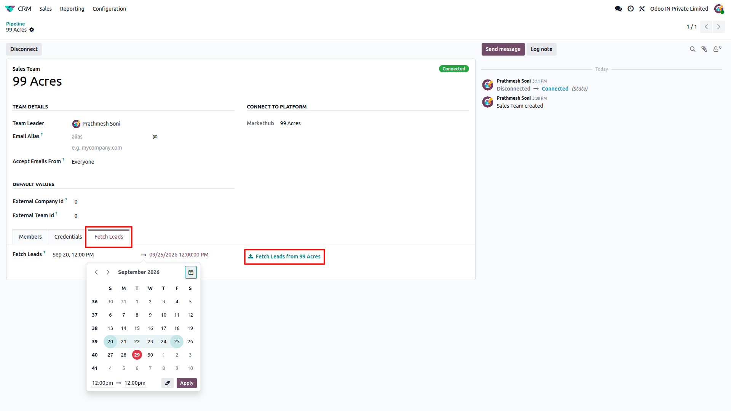731x411 pixels.
Task: Click the Fetch Leads help question mark
Action: [x=44, y=252]
